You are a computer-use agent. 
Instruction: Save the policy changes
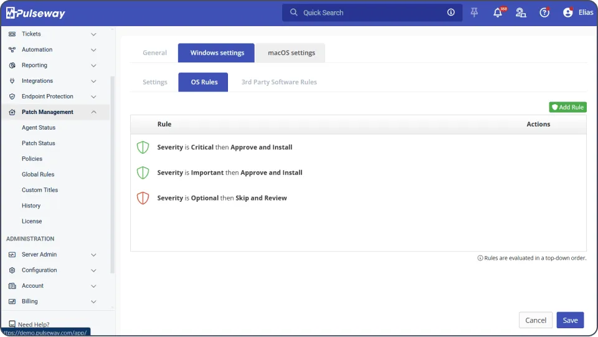(570, 320)
